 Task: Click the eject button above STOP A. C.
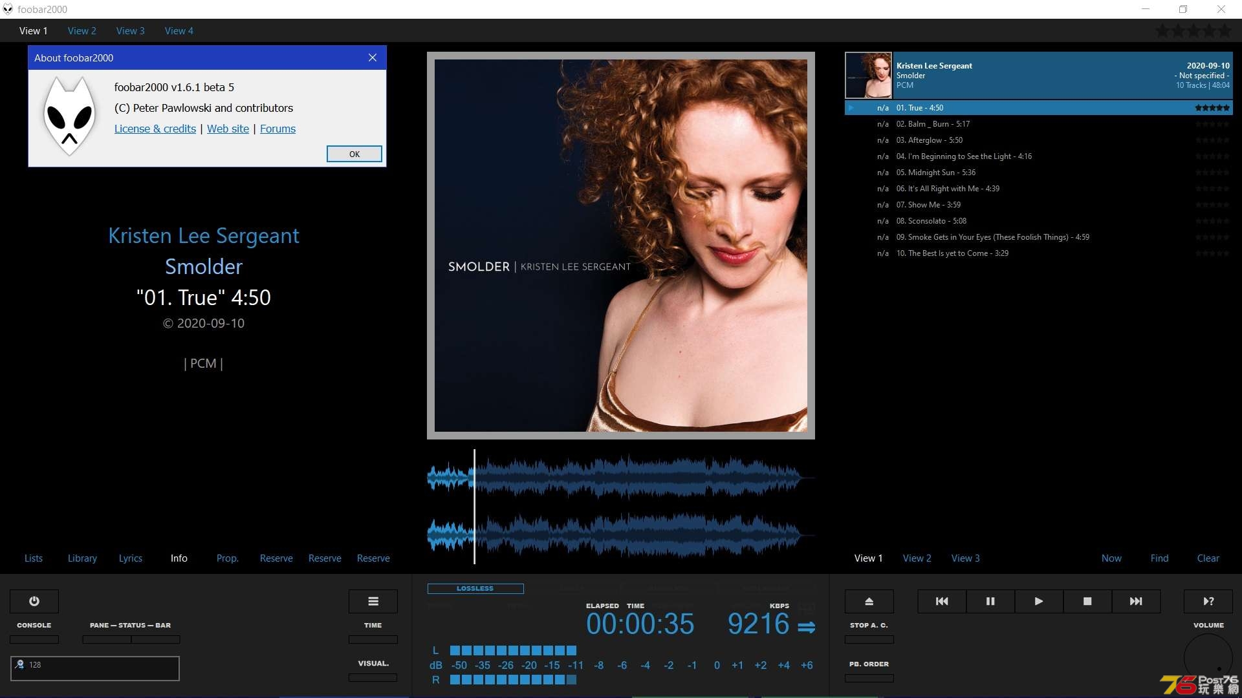869,601
